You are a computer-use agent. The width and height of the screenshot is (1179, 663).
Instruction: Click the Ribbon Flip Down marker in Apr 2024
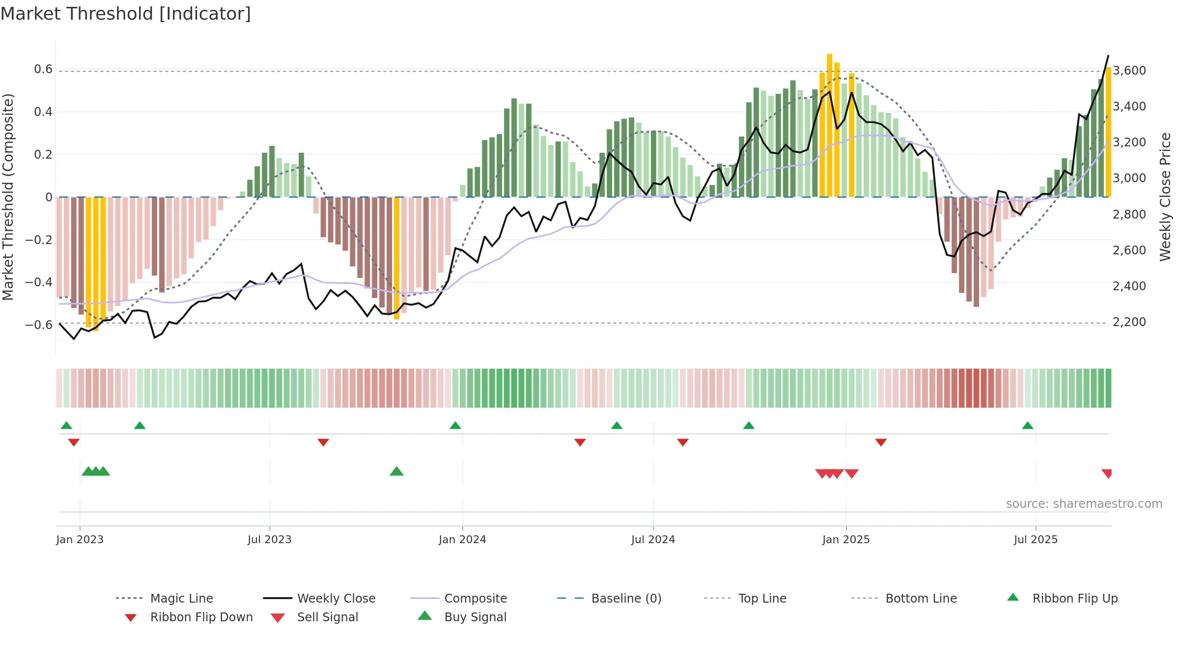coord(580,442)
